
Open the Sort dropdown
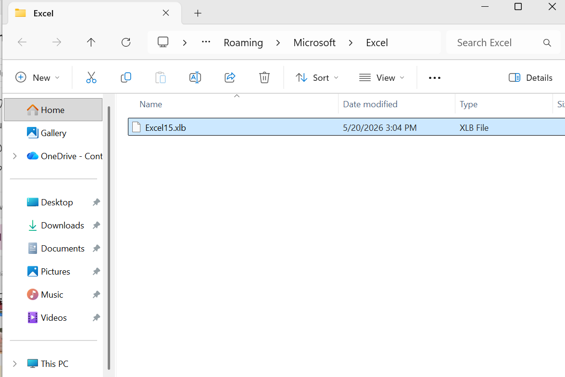pos(317,77)
